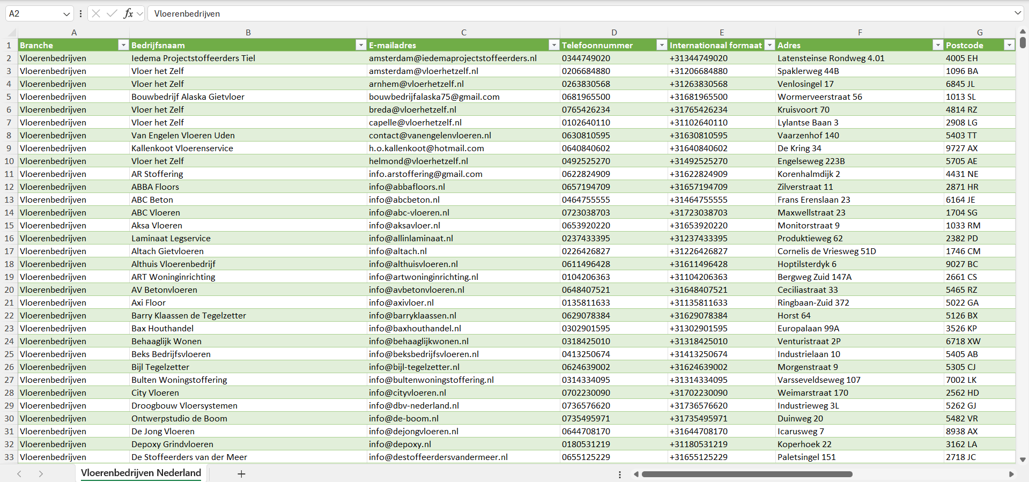Click the next sheet navigation arrow
Image resolution: width=1029 pixels, height=482 pixels.
point(41,474)
